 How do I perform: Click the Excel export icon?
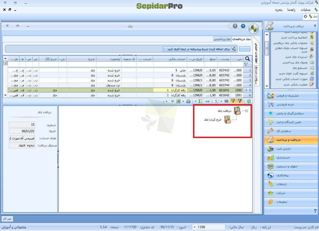(x=178, y=101)
